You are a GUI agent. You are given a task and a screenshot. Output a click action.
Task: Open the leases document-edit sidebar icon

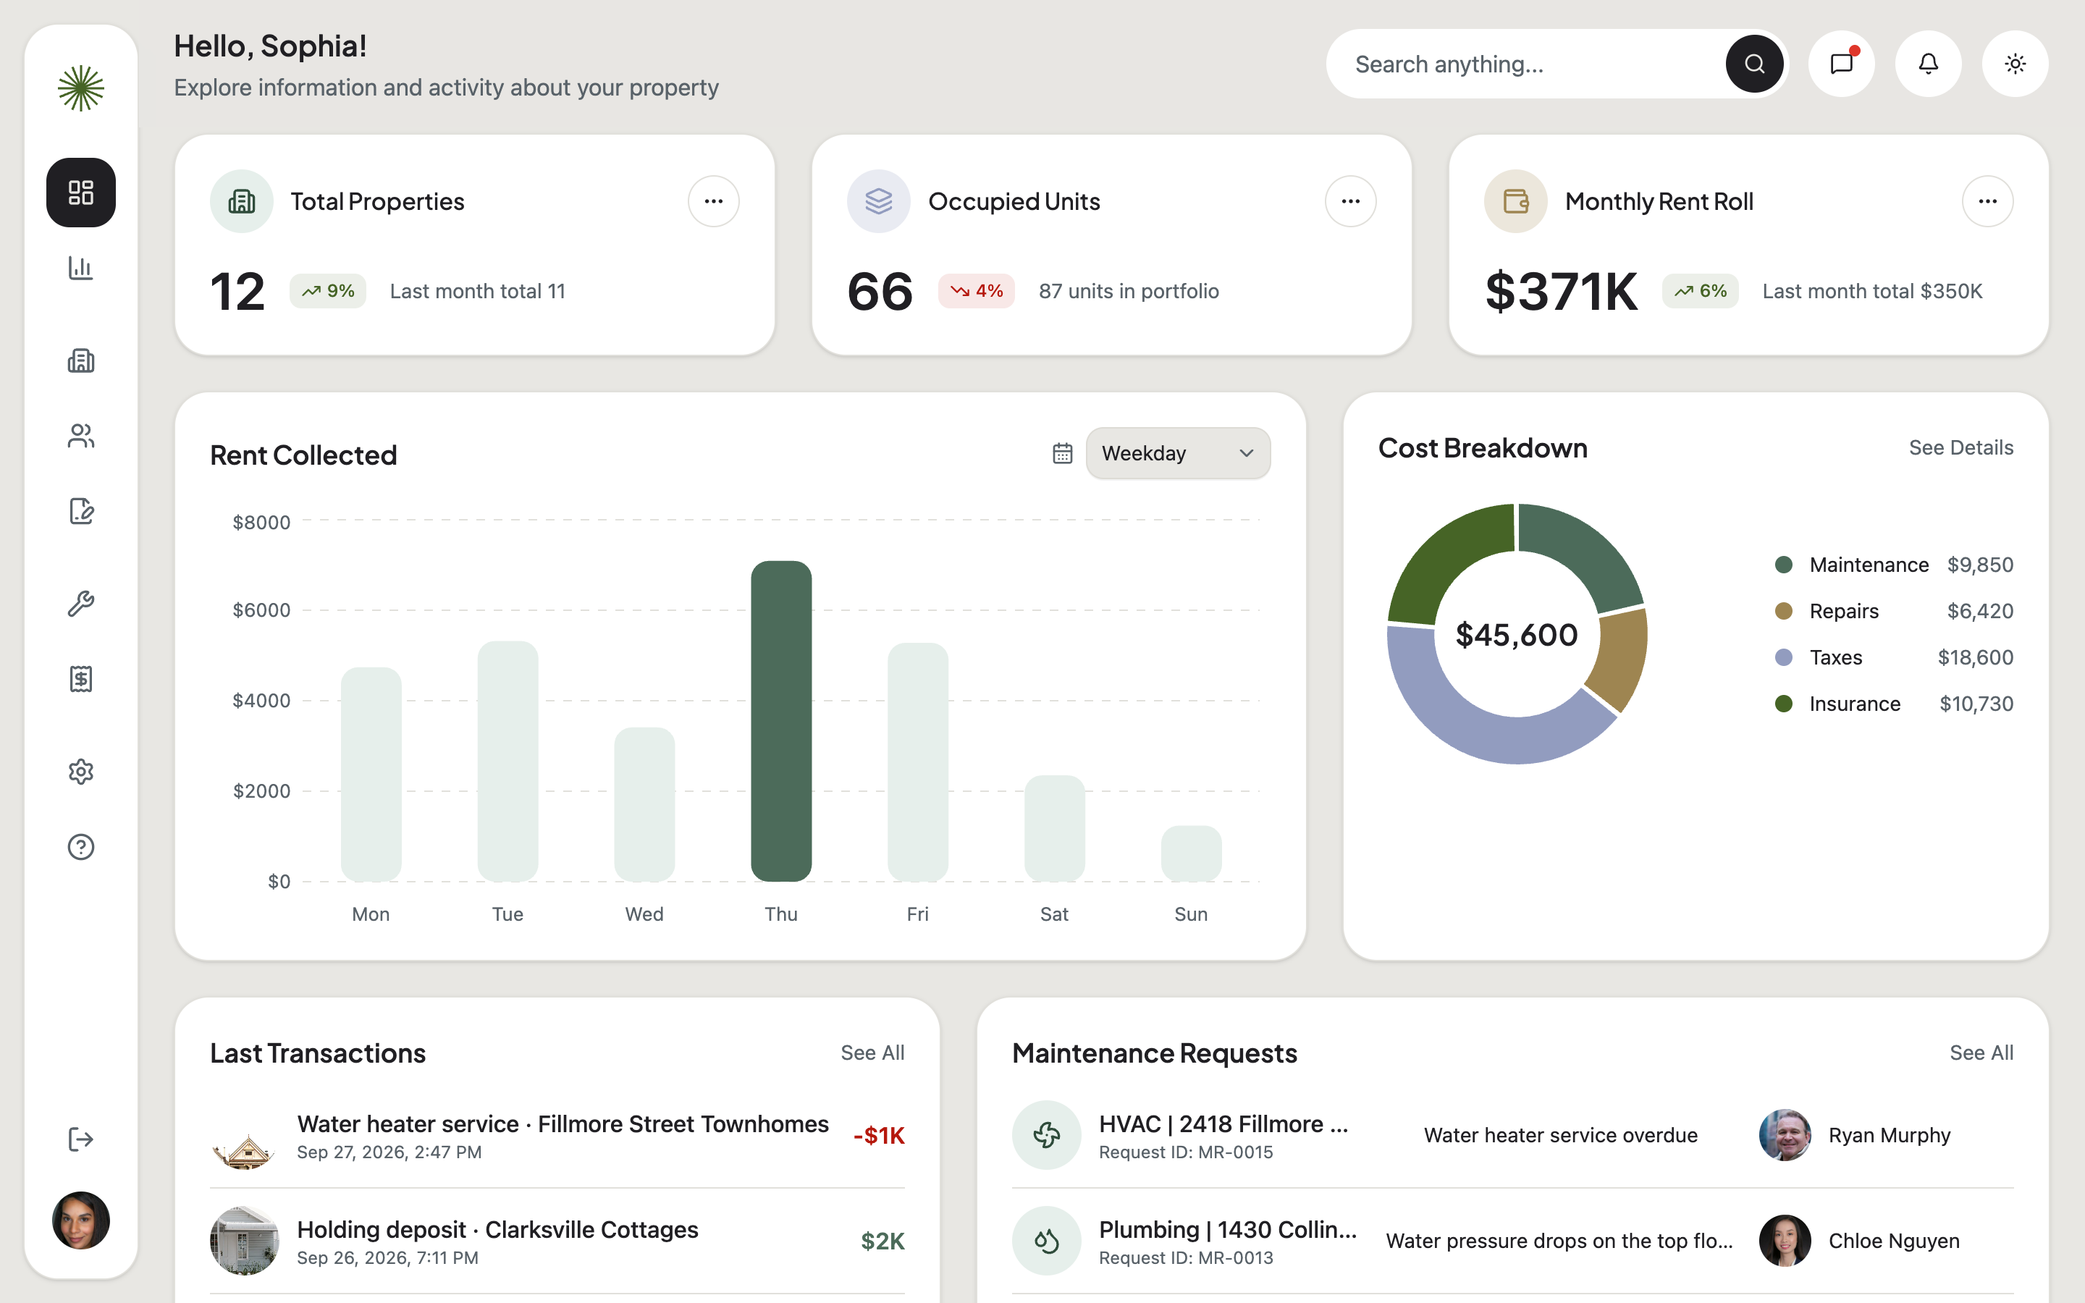[81, 511]
